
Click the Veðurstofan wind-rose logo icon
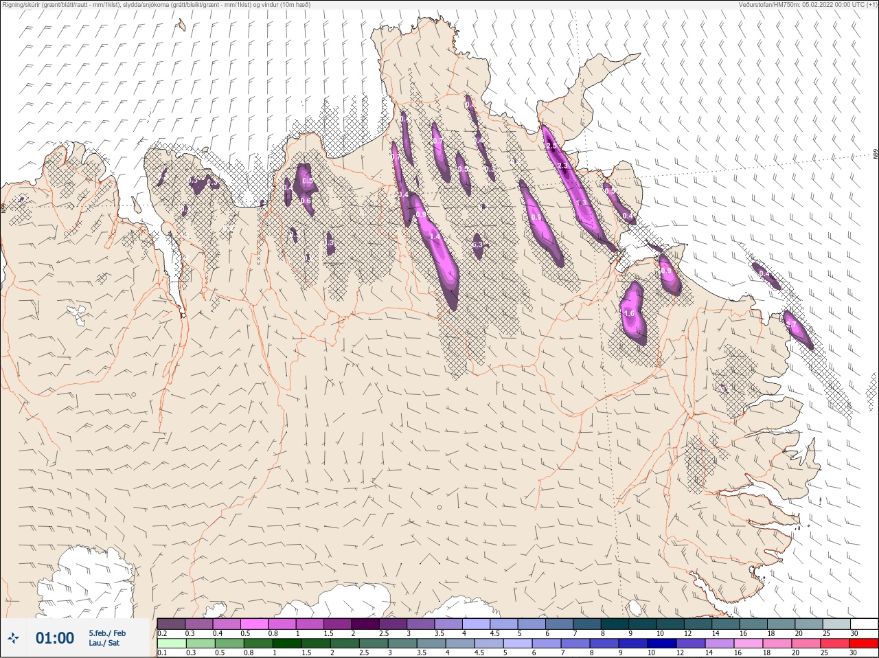coord(14,638)
